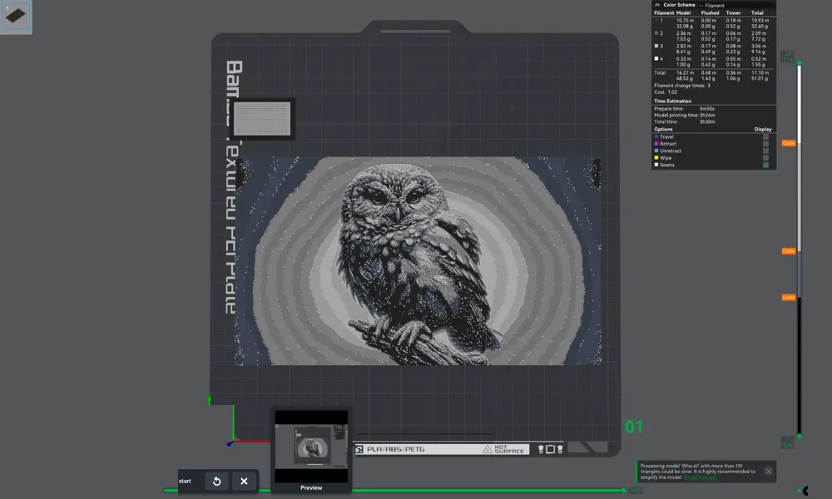Click the start label in bottom bar

[x=185, y=481]
